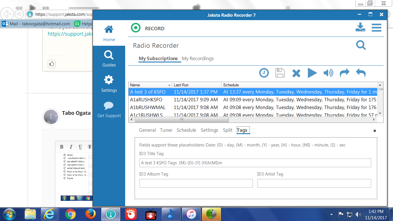Open the Settings tab in details panel
The height and width of the screenshot is (221, 393).
pos(209,130)
